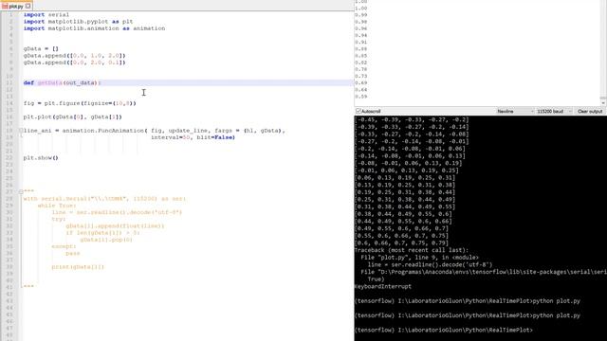Click the 'interval=50, blit=False)' line
Image resolution: width=607 pixels, height=341 pixels.
pyautogui.click(x=193, y=137)
